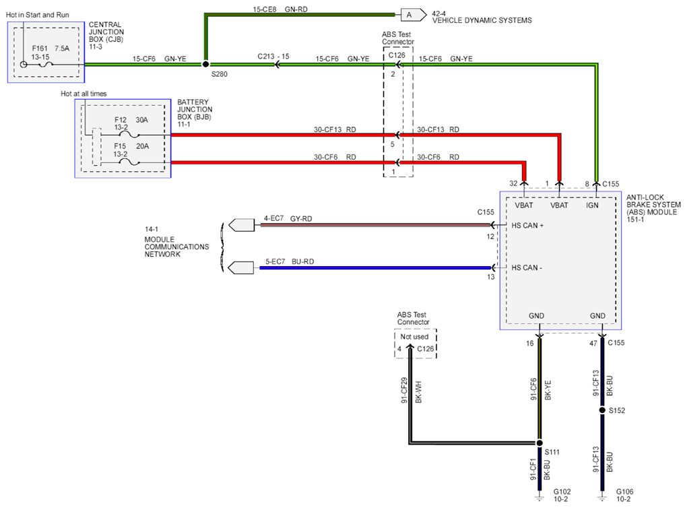The height and width of the screenshot is (508, 687).
Task: Select the '15-CE8 GN-RD' wire label
Action: [280, 9]
